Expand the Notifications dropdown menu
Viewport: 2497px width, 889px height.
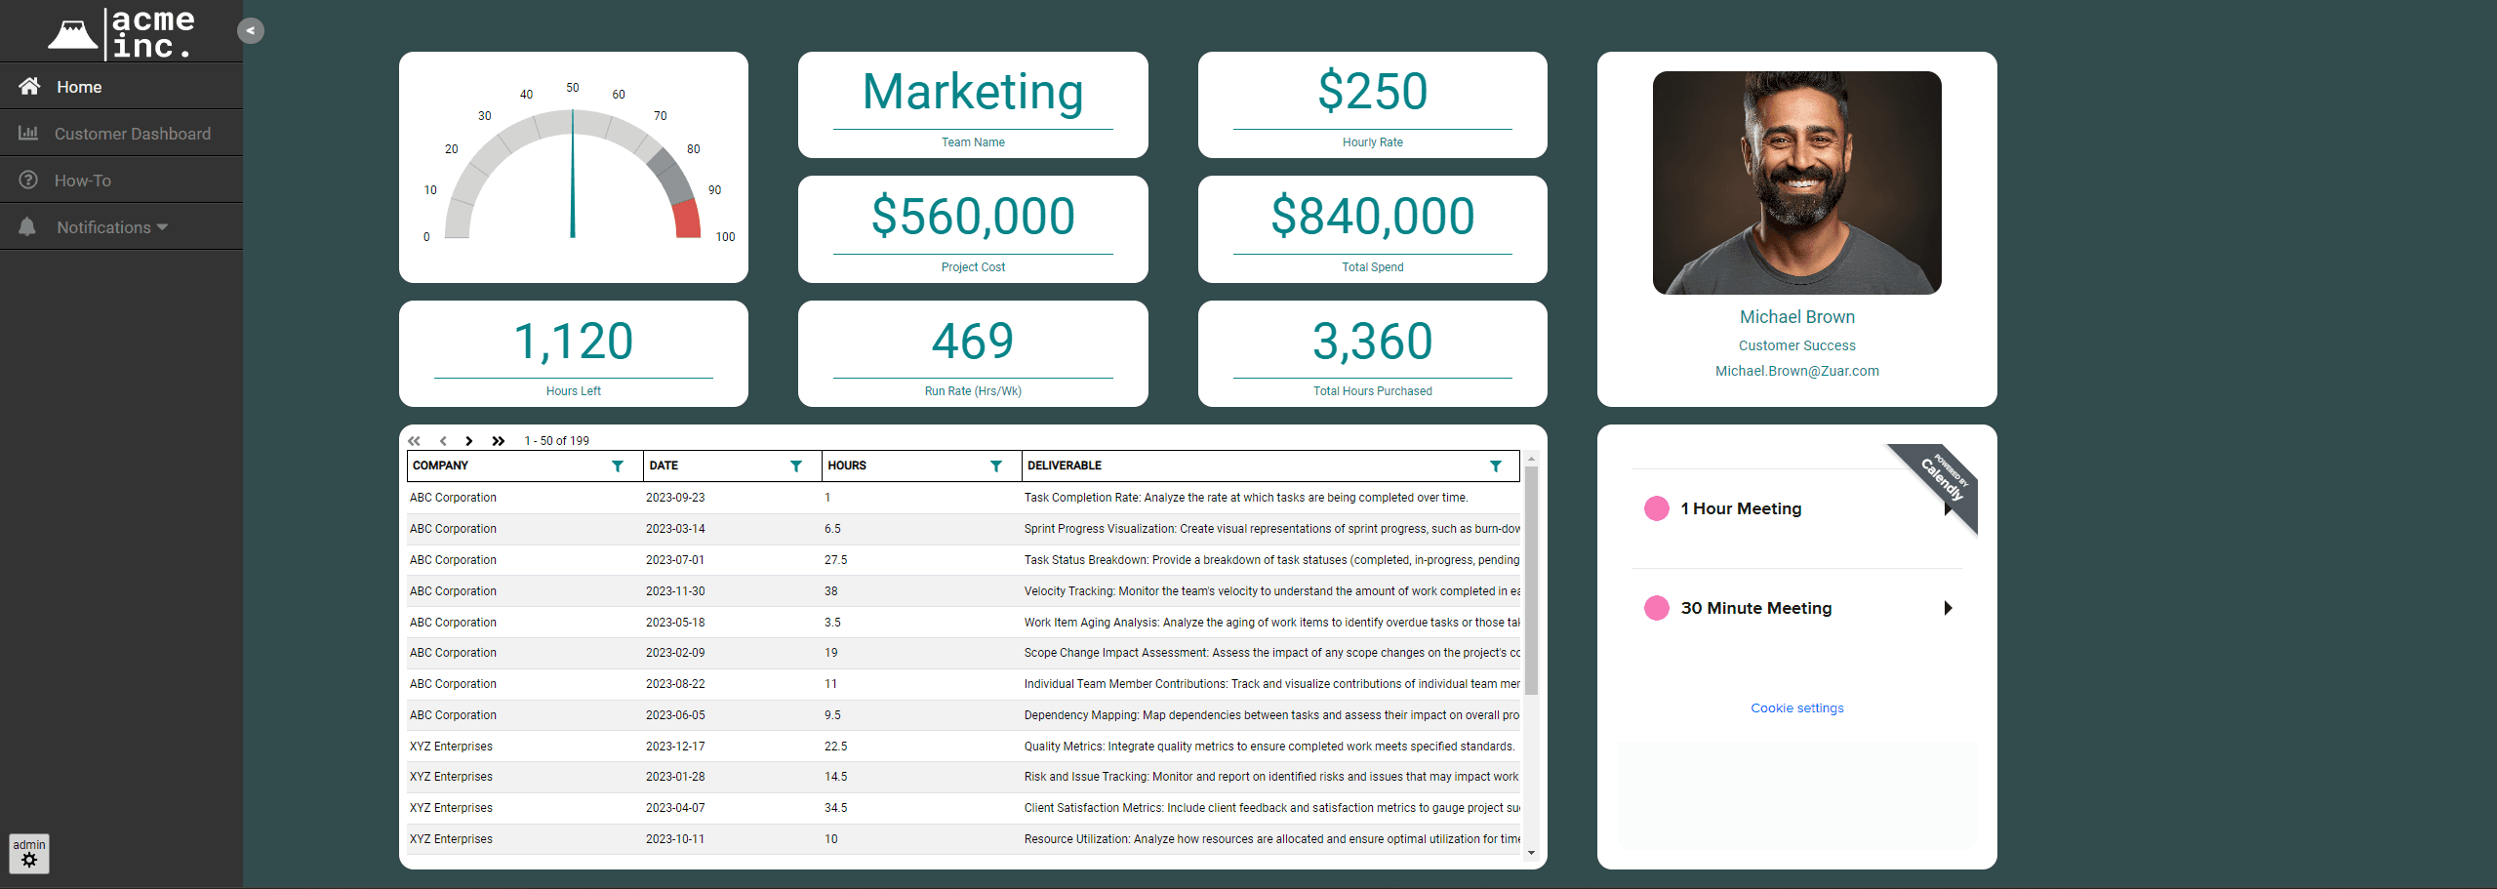tap(111, 227)
